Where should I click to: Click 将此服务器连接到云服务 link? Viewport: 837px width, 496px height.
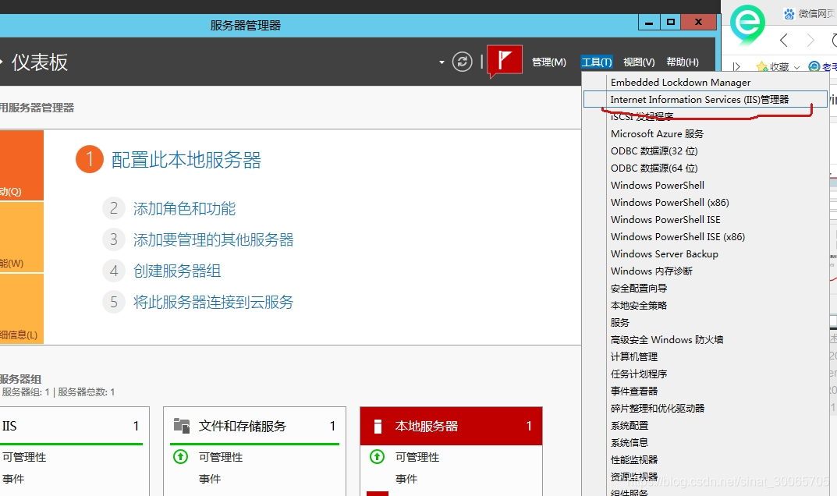click(214, 302)
